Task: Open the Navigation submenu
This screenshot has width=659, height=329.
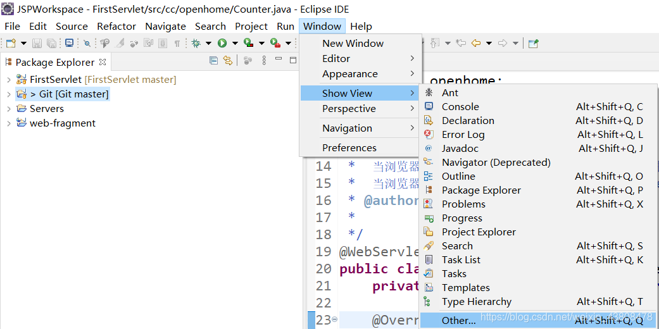Action: pos(360,128)
